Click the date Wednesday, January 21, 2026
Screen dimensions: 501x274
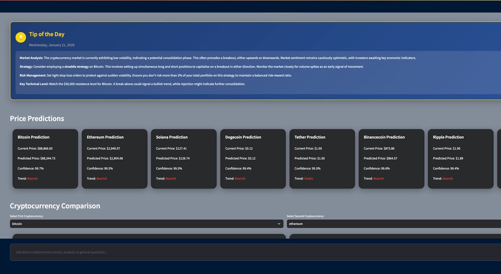(52, 45)
